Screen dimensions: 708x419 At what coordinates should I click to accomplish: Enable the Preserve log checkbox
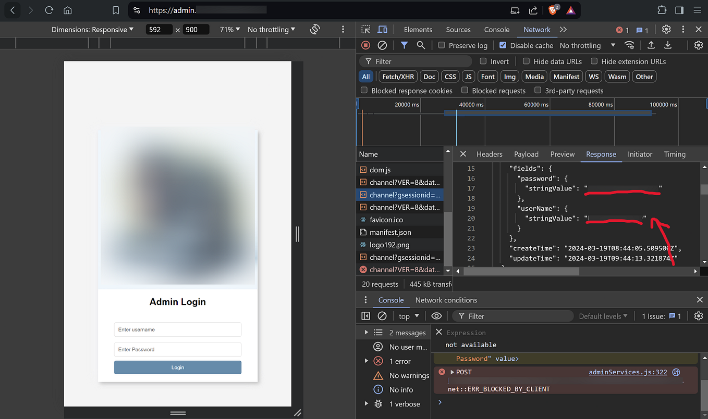click(442, 45)
